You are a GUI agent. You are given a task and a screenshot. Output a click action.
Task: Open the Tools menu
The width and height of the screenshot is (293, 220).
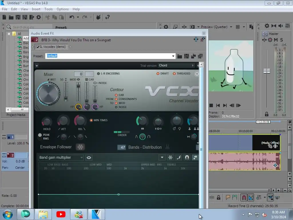coord(48,9)
